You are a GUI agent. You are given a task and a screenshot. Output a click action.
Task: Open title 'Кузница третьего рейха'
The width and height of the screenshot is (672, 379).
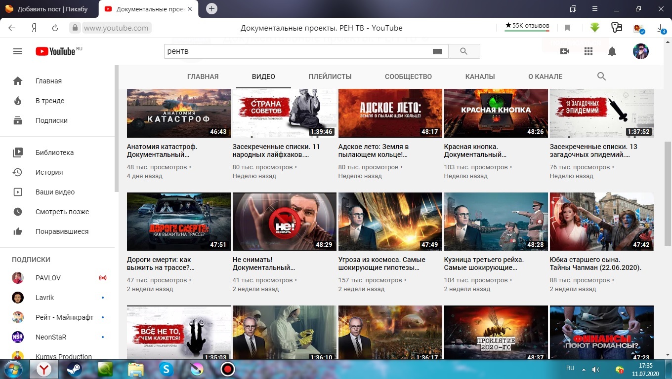tap(484, 264)
